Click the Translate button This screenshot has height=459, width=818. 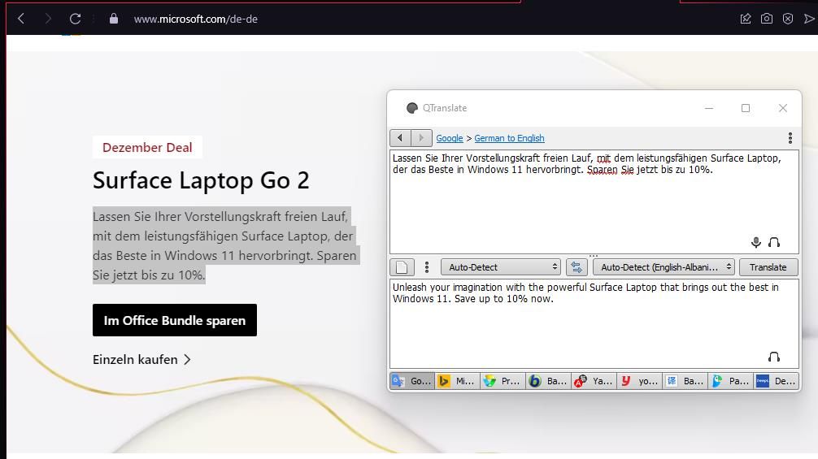pyautogui.click(x=768, y=267)
